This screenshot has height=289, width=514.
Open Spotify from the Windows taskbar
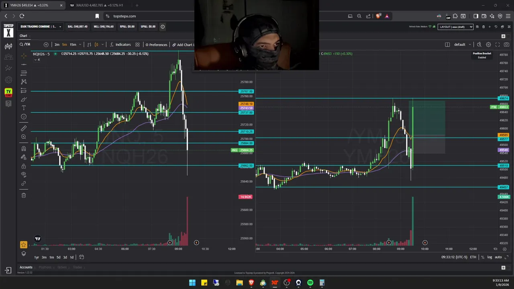click(x=310, y=283)
